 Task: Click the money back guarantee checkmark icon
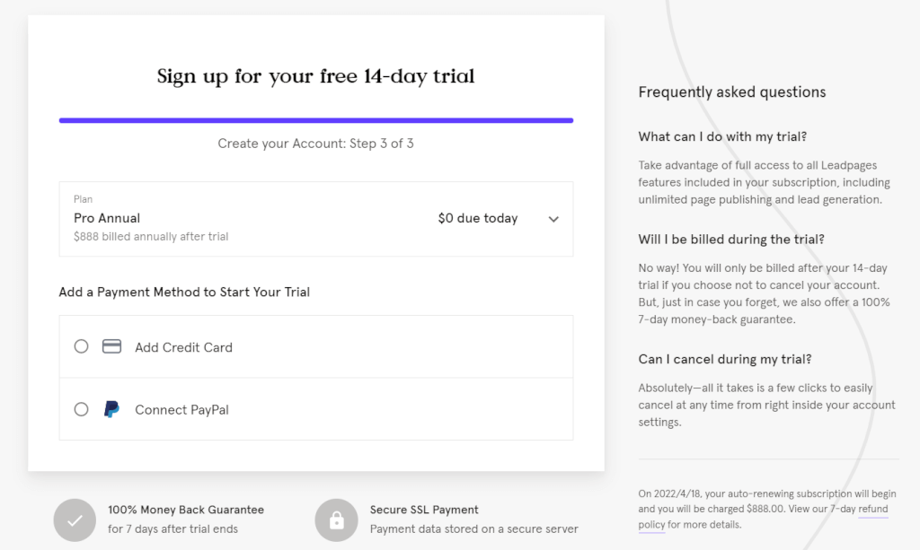(75, 520)
